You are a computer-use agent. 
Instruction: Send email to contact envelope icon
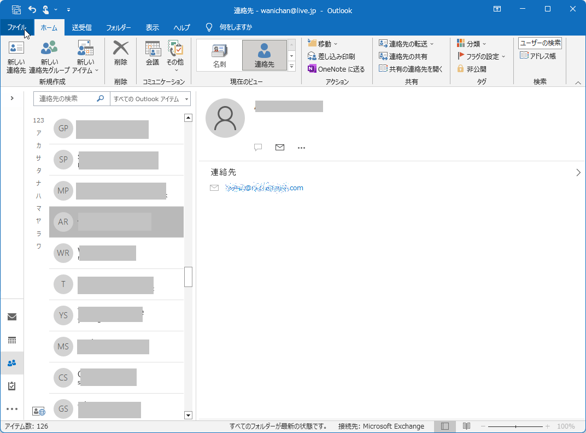click(279, 147)
